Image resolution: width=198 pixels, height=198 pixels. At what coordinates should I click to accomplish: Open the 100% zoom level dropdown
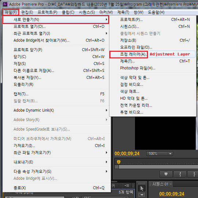159,154
